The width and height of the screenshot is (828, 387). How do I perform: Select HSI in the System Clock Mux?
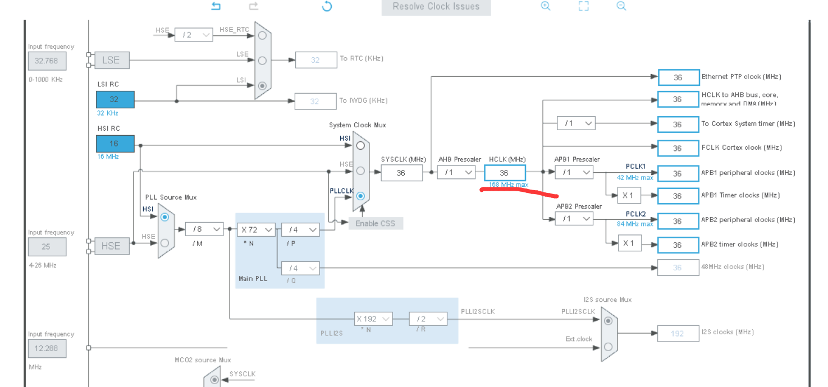coord(360,145)
